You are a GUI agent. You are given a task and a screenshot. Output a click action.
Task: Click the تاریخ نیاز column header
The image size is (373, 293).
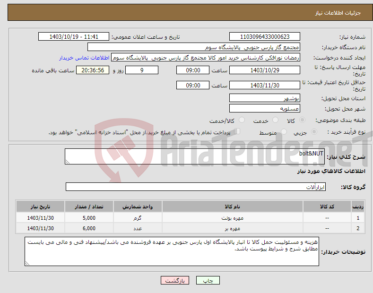[x=40, y=207]
